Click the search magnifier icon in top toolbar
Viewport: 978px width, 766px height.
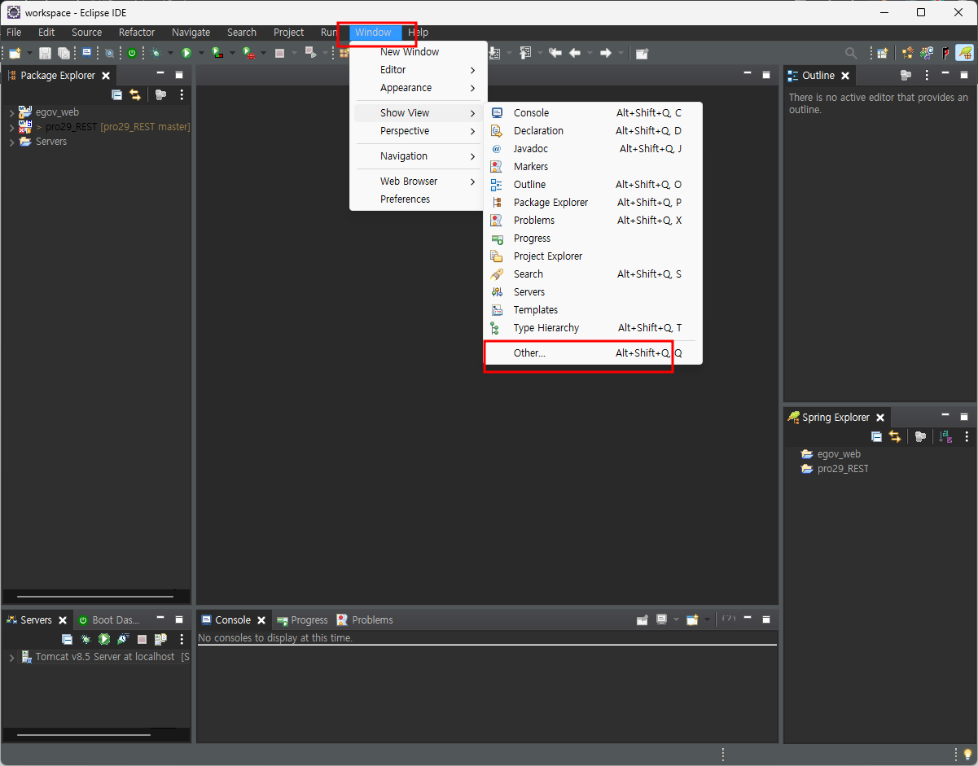tap(851, 53)
